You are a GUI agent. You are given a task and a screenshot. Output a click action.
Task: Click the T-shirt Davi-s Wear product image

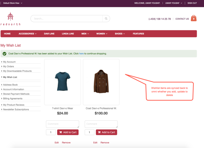coord(62,81)
